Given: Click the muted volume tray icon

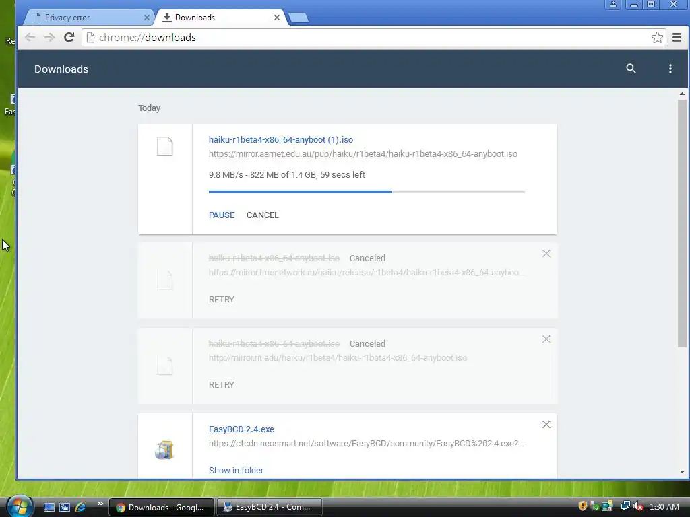Looking at the screenshot, I should click(x=638, y=506).
